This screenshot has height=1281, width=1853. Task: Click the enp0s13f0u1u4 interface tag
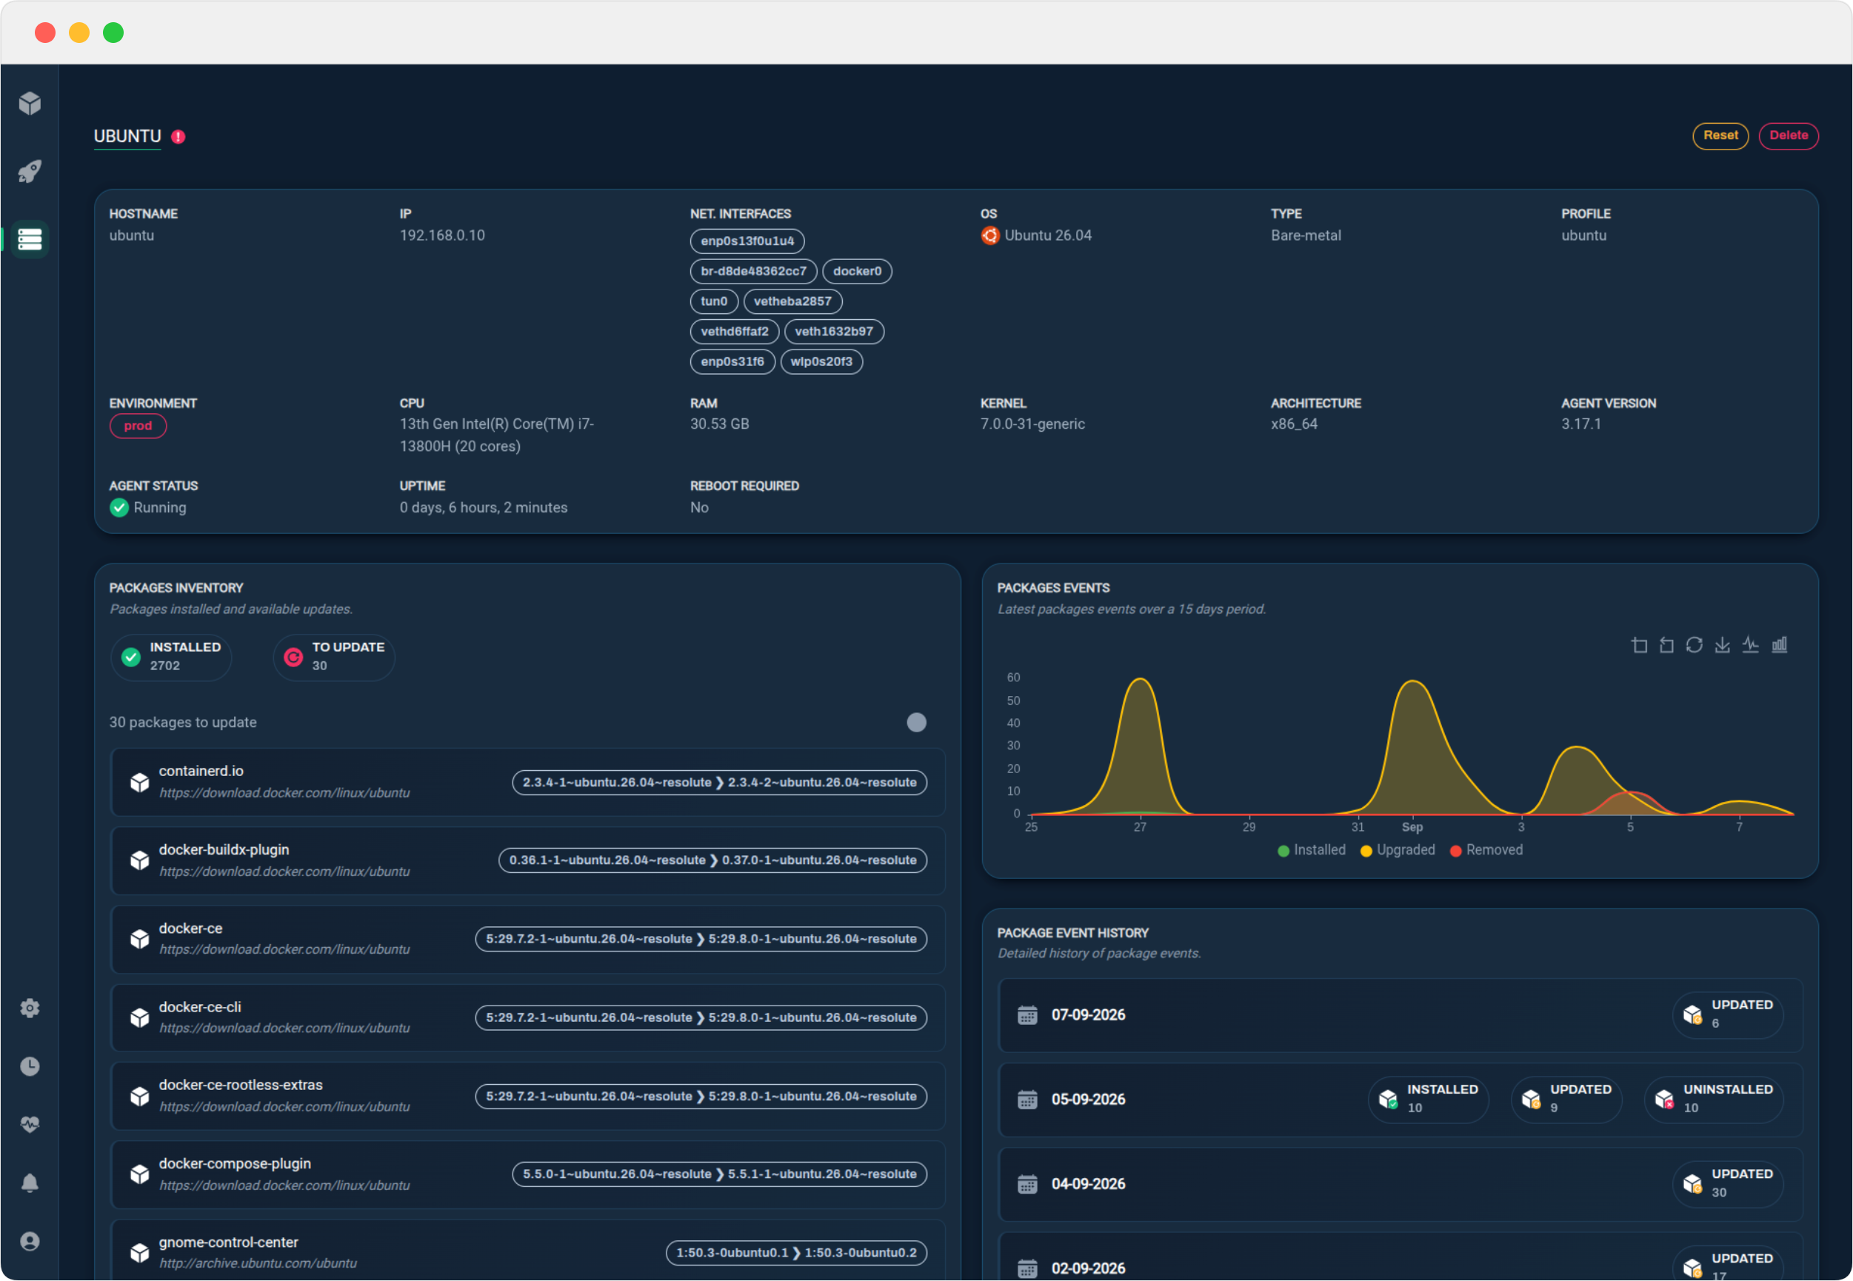point(747,241)
